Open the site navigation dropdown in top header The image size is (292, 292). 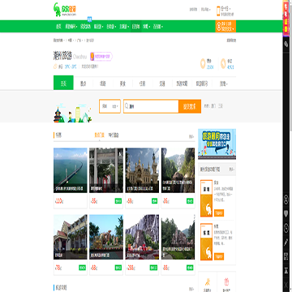point(205,10)
